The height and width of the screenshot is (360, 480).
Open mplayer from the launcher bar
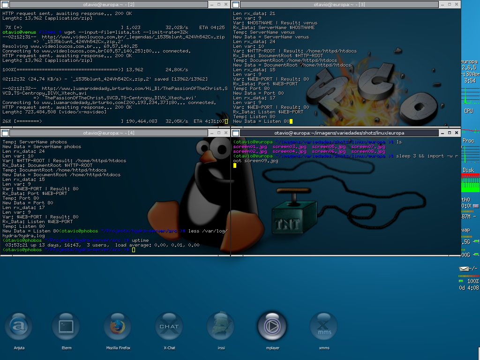coord(271,326)
